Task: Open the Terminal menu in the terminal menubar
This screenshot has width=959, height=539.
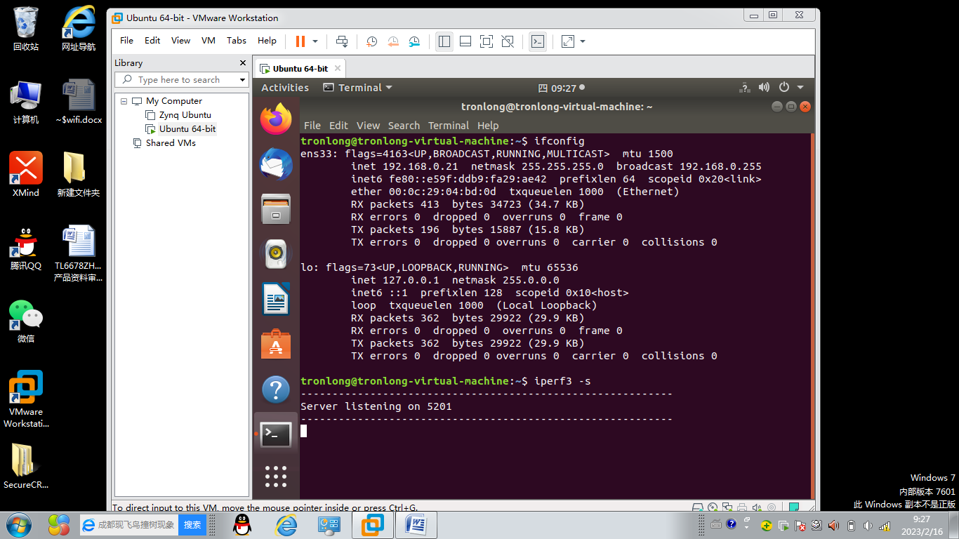Action: 449,126
